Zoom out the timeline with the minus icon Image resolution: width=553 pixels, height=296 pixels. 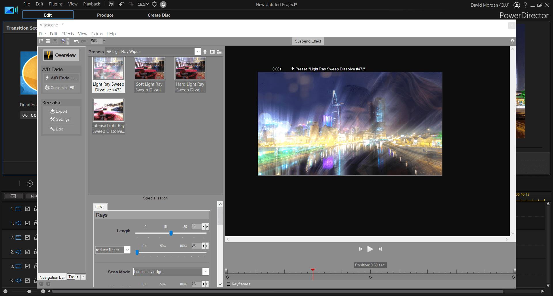click(5, 291)
